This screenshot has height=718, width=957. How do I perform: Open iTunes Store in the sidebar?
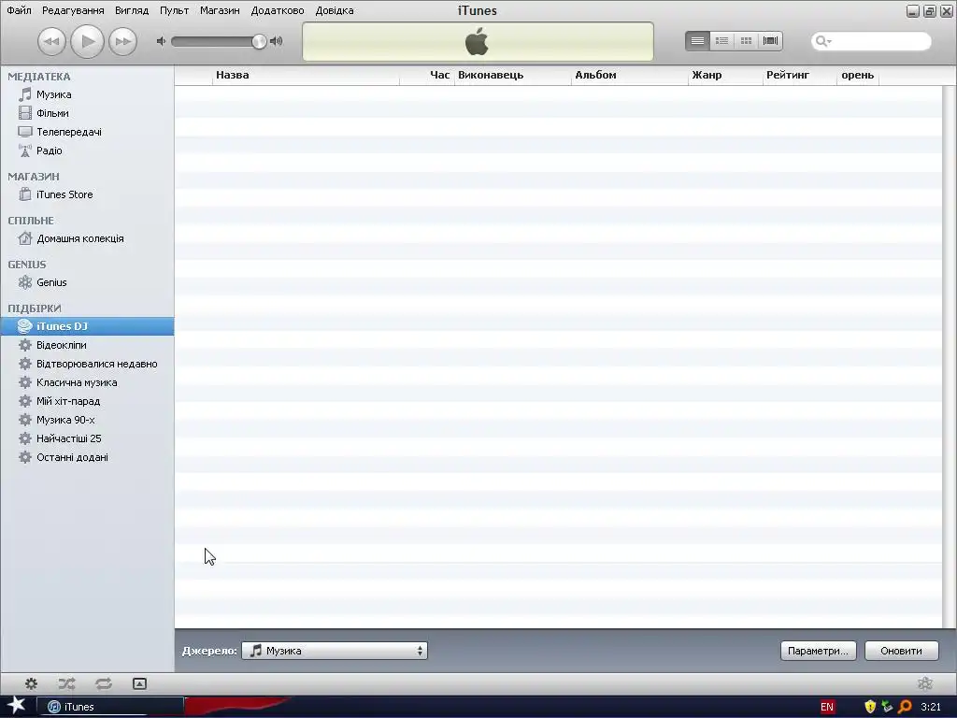pos(87,194)
